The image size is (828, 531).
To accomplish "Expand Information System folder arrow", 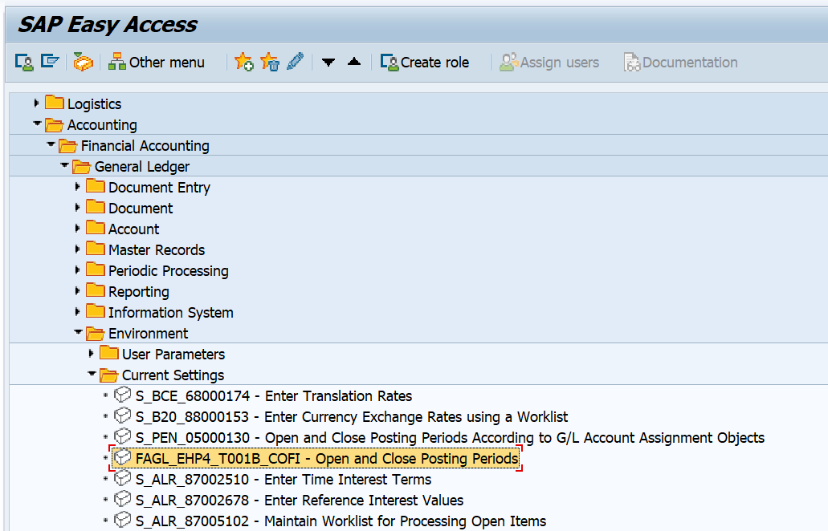I will [77, 312].
